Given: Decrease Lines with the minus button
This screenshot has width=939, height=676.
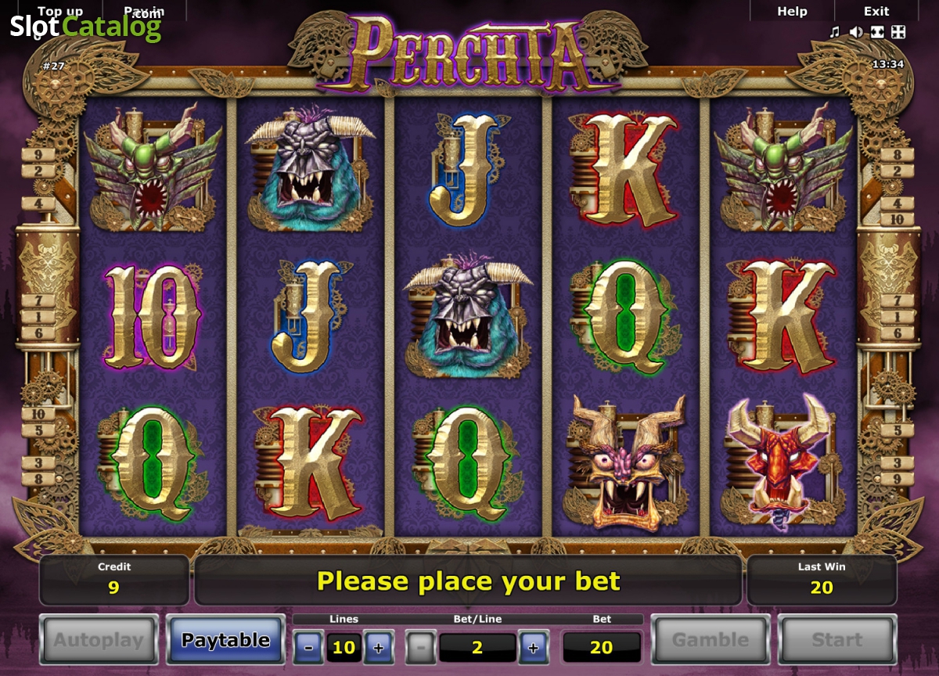Looking at the screenshot, I should tap(308, 648).
